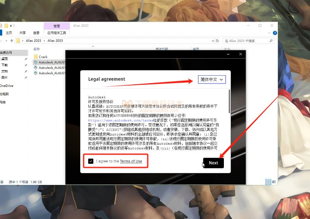The width and height of the screenshot is (310, 219).
Task: Select 网络 in the navigation pane
Action: [x=3, y=102]
